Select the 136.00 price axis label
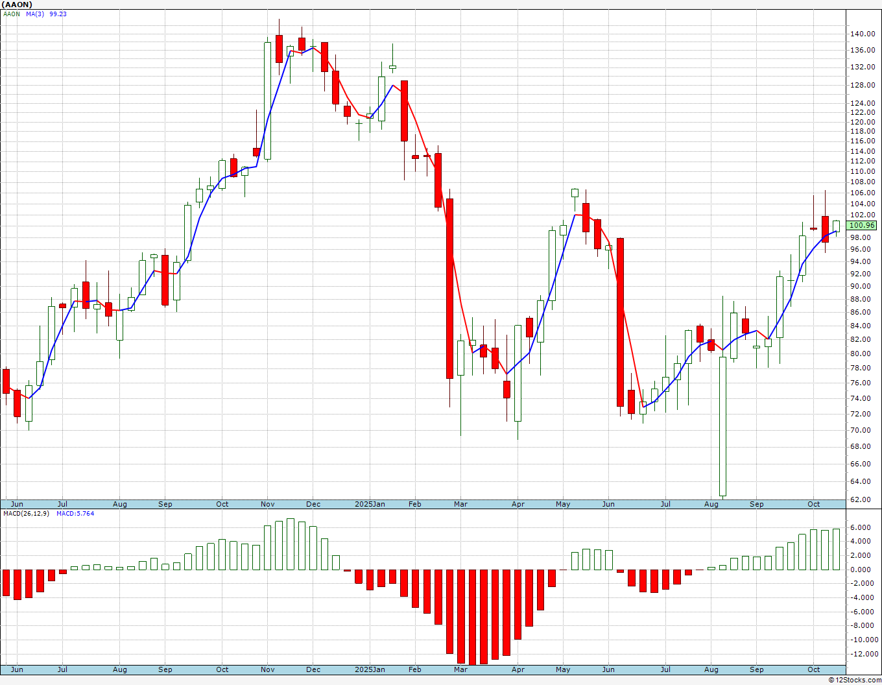The height and width of the screenshot is (685, 882). pos(862,50)
